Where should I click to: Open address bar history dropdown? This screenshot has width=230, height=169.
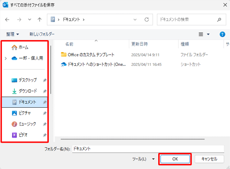tap(135, 19)
